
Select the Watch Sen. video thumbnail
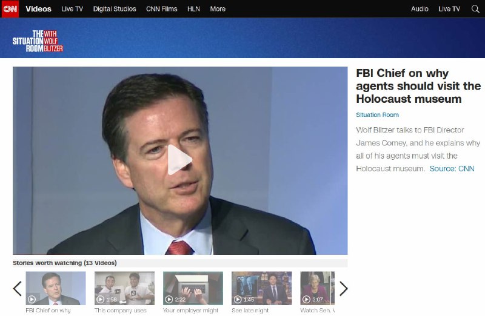click(x=317, y=288)
